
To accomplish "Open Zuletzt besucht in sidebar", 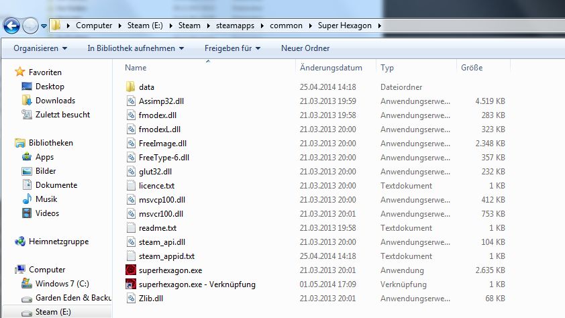I will (x=62, y=115).
